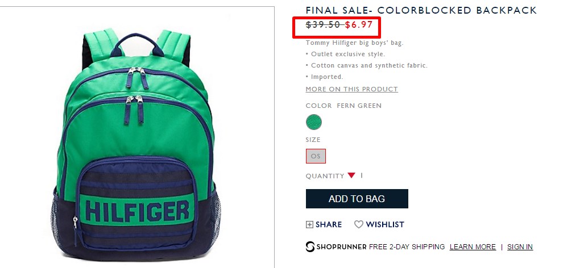
Task: Click the ShopRunner logo icon
Action: click(310, 246)
